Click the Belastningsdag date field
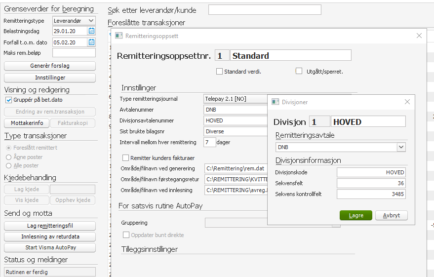 pos(70,31)
